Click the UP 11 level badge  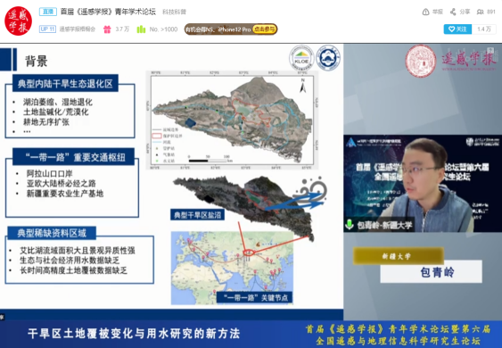47,29
